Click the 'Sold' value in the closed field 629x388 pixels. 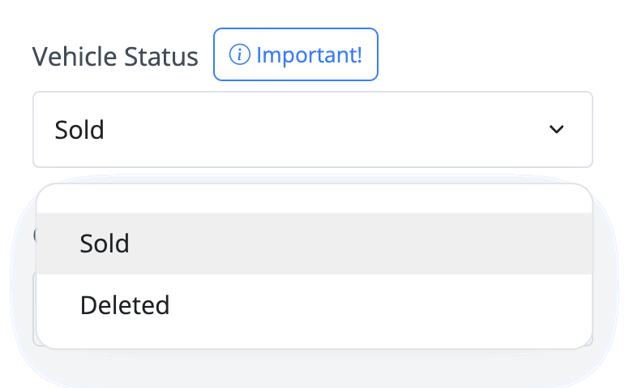click(79, 130)
